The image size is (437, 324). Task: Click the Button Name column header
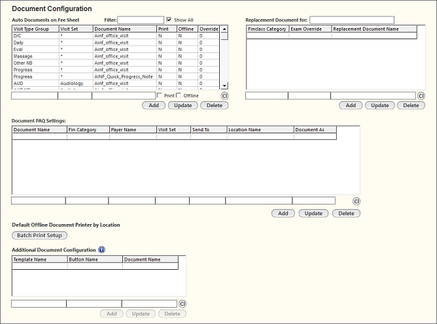point(95,259)
